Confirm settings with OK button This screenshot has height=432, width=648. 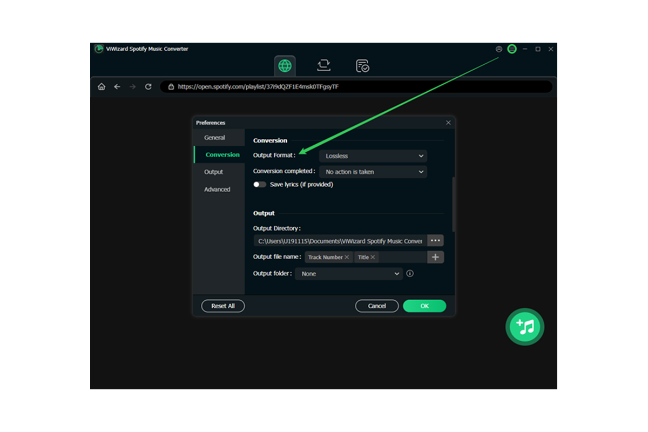coord(424,306)
